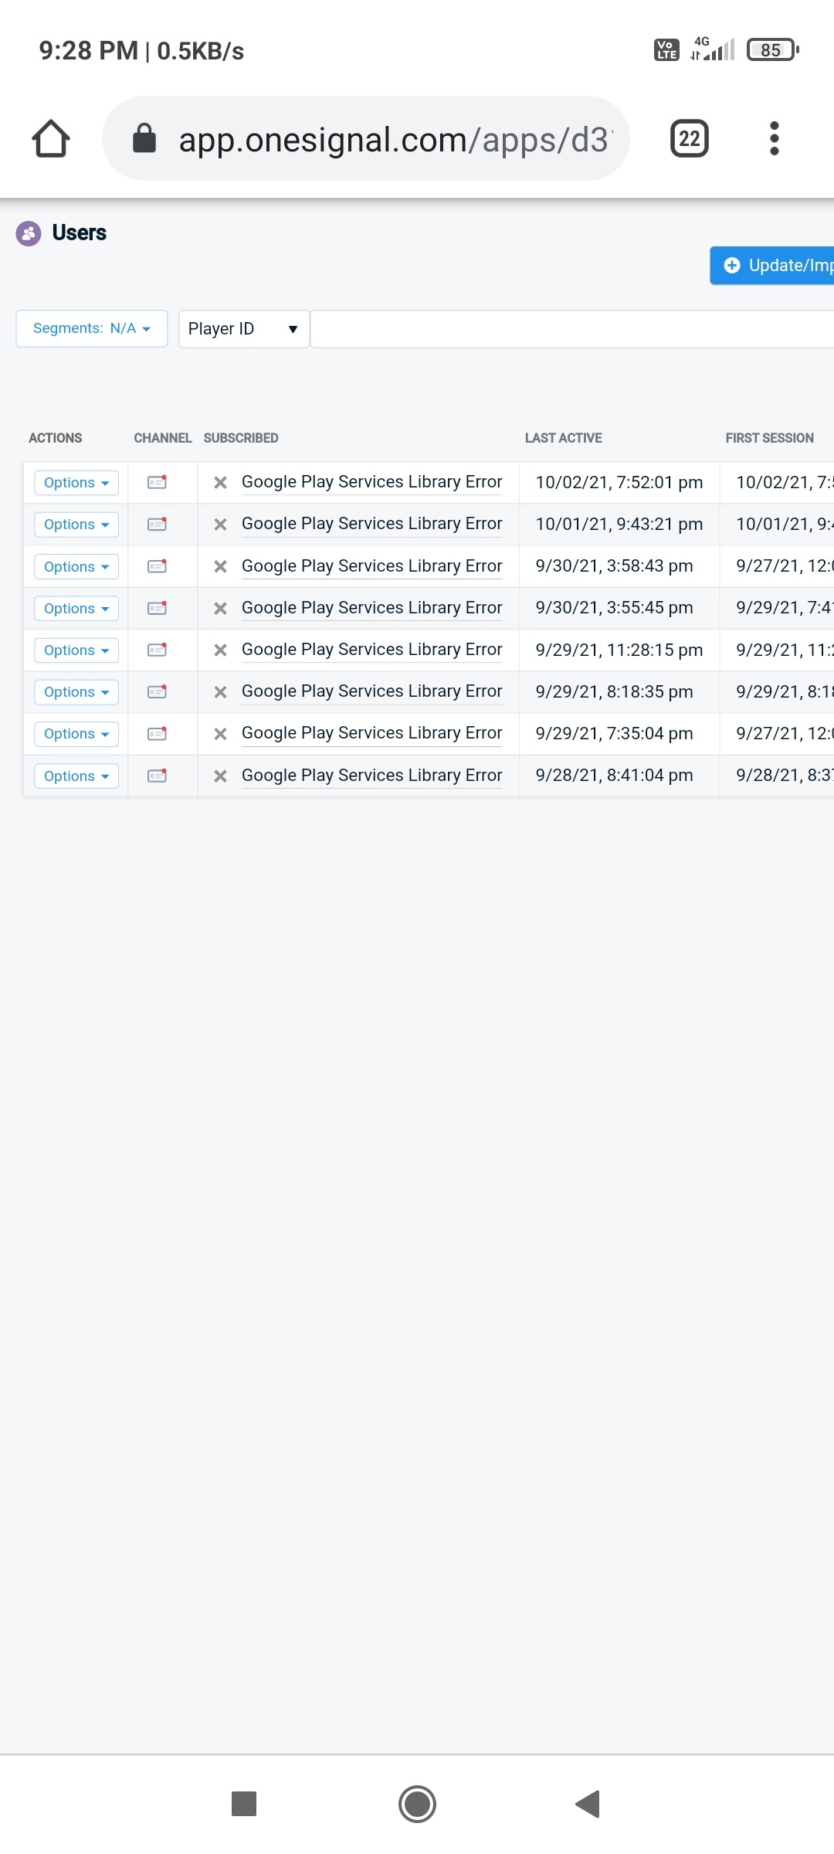Screen dimensions: 834x1854
Task: Click the Users page heading
Action: pyautogui.click(x=80, y=233)
